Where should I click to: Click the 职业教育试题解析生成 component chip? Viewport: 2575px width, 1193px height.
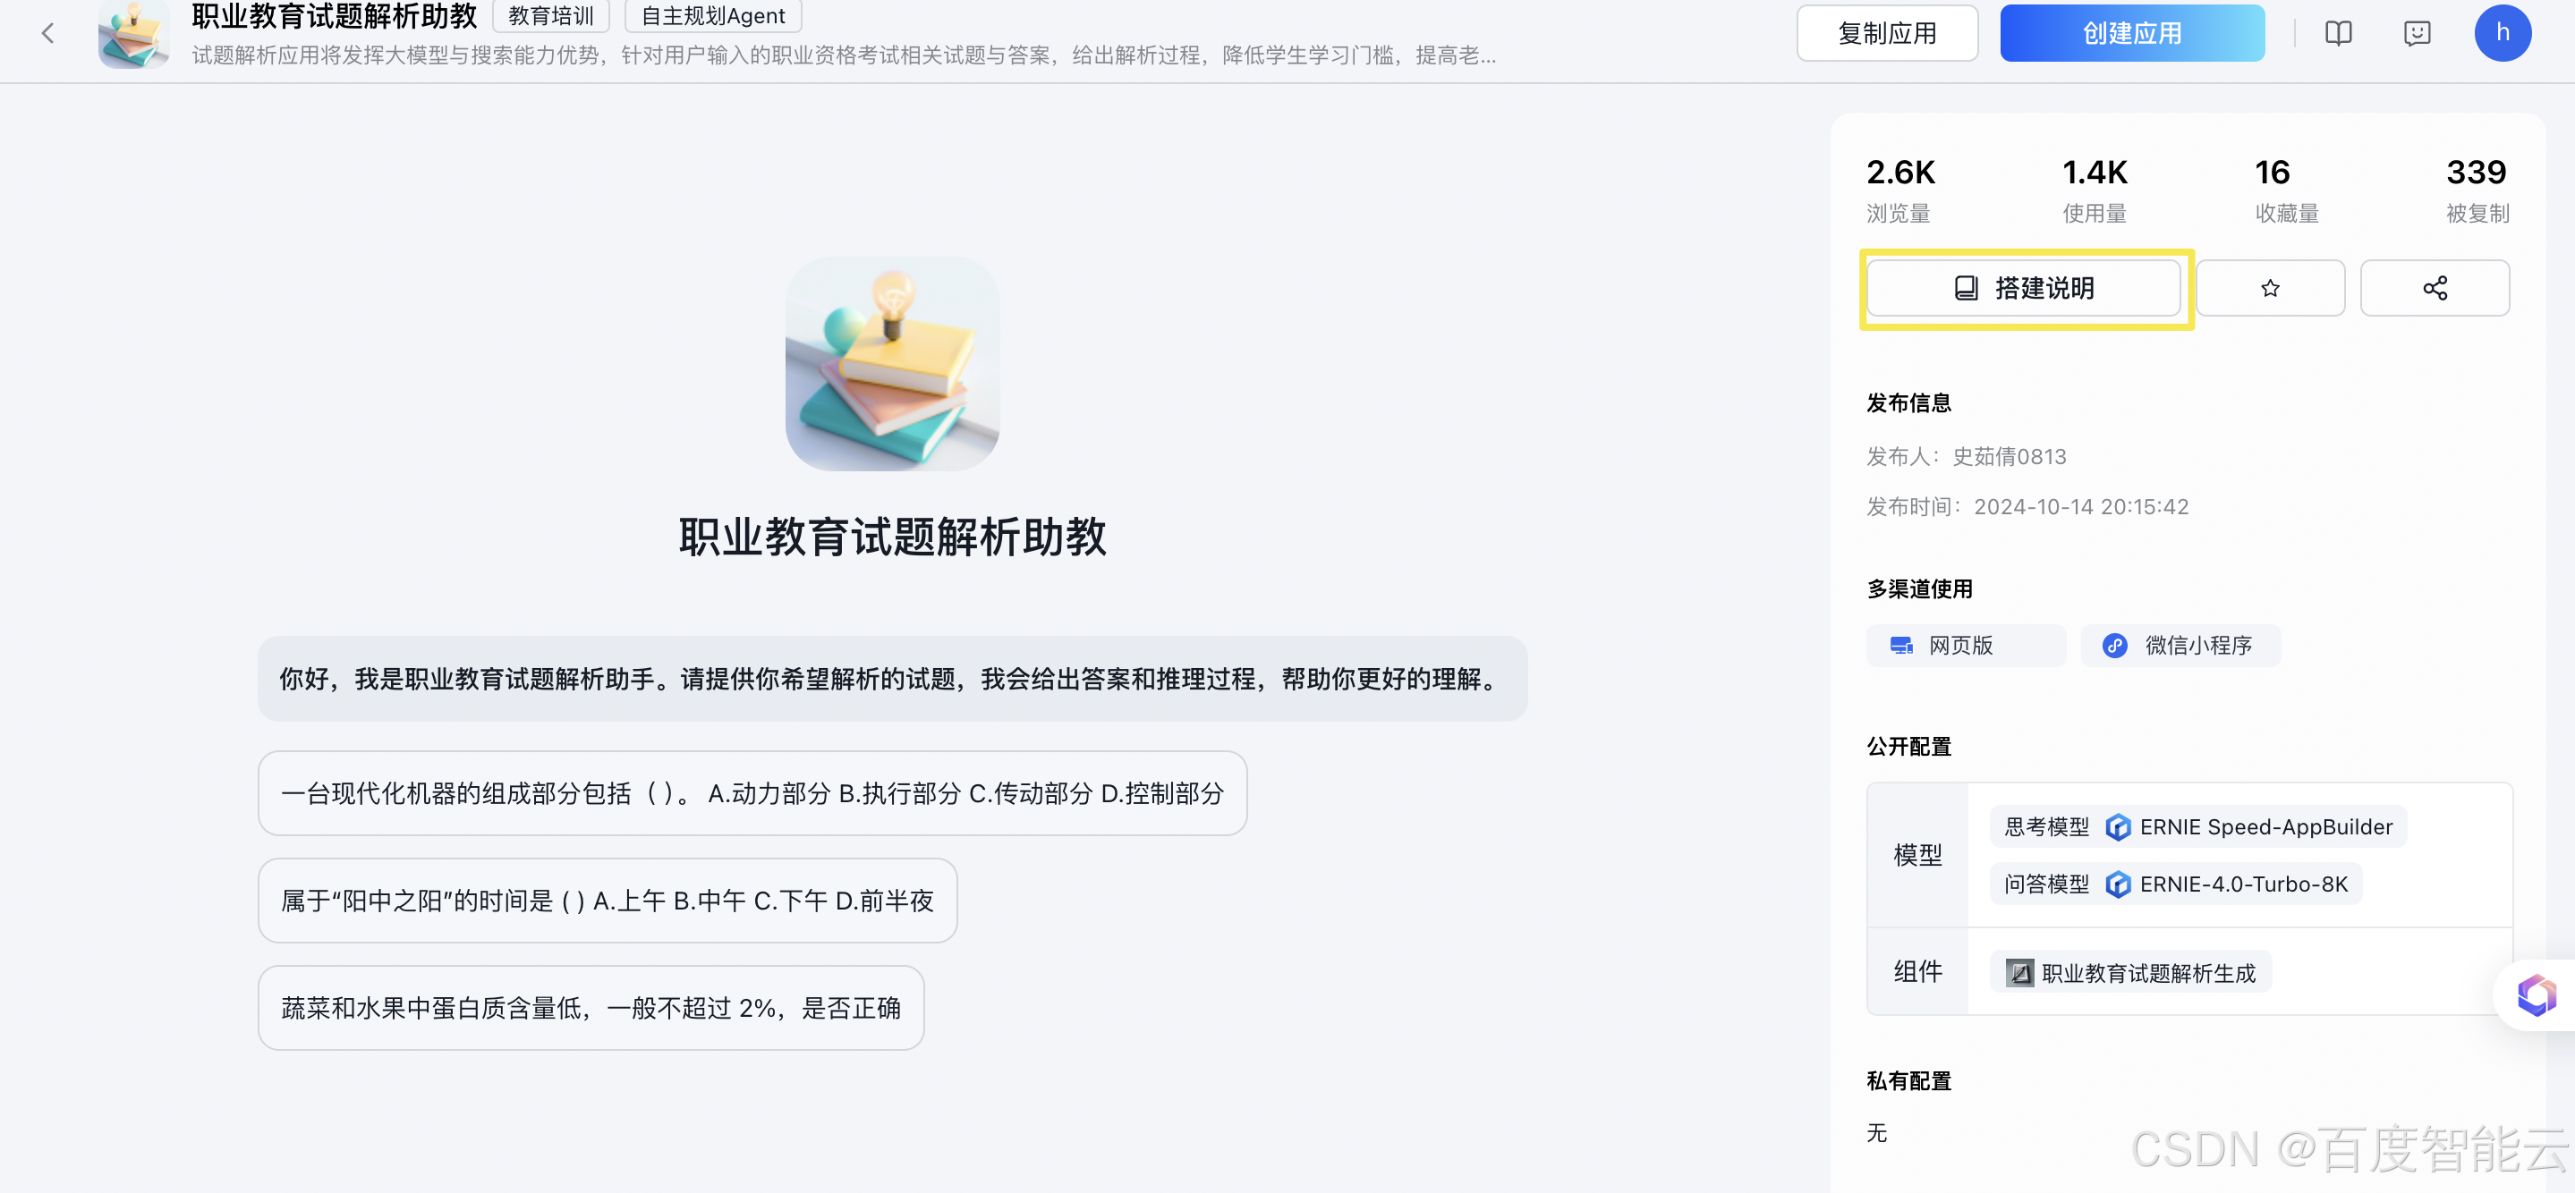click(x=2130, y=972)
